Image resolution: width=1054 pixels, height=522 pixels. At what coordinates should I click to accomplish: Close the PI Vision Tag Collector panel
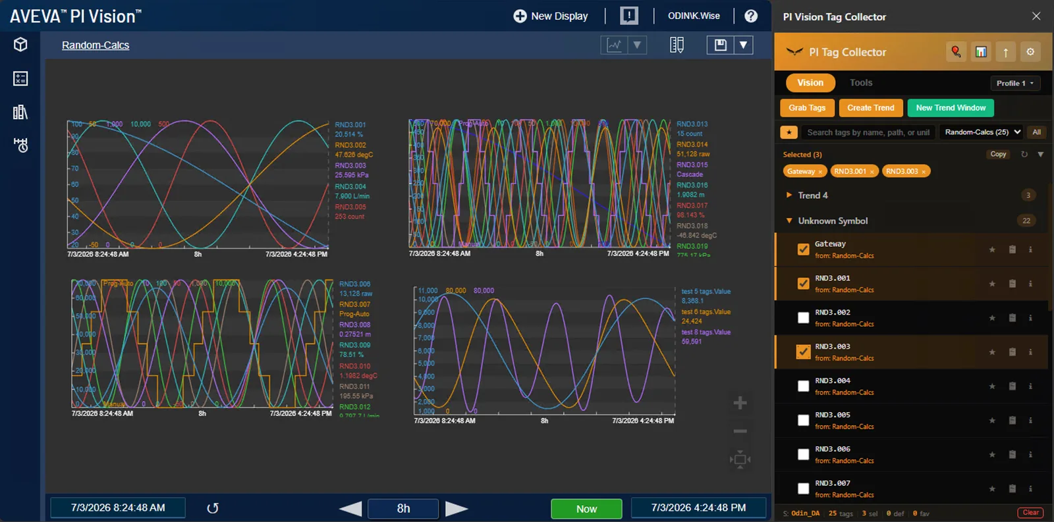click(1036, 16)
